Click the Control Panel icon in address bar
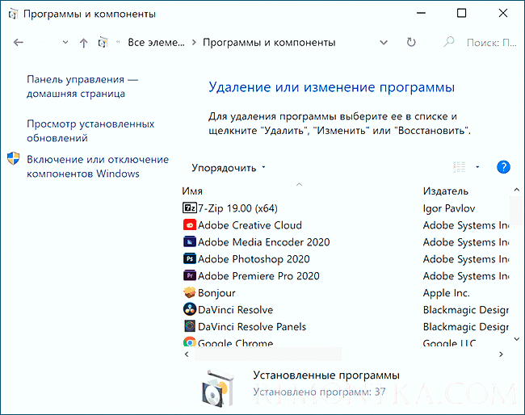 (x=103, y=43)
